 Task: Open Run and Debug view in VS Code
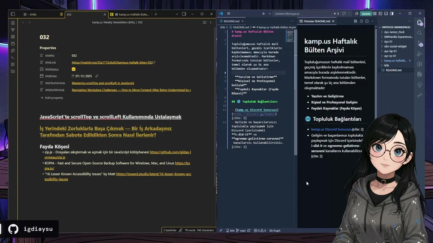pyautogui.click(x=419, y=54)
